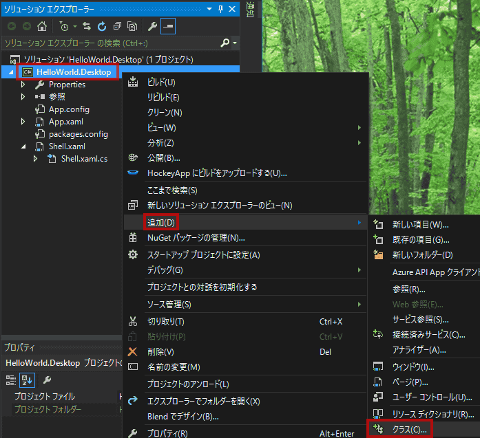The image size is (480, 438).
Task: Choose アナライザー(A)... in submenu
Action: (x=424, y=350)
